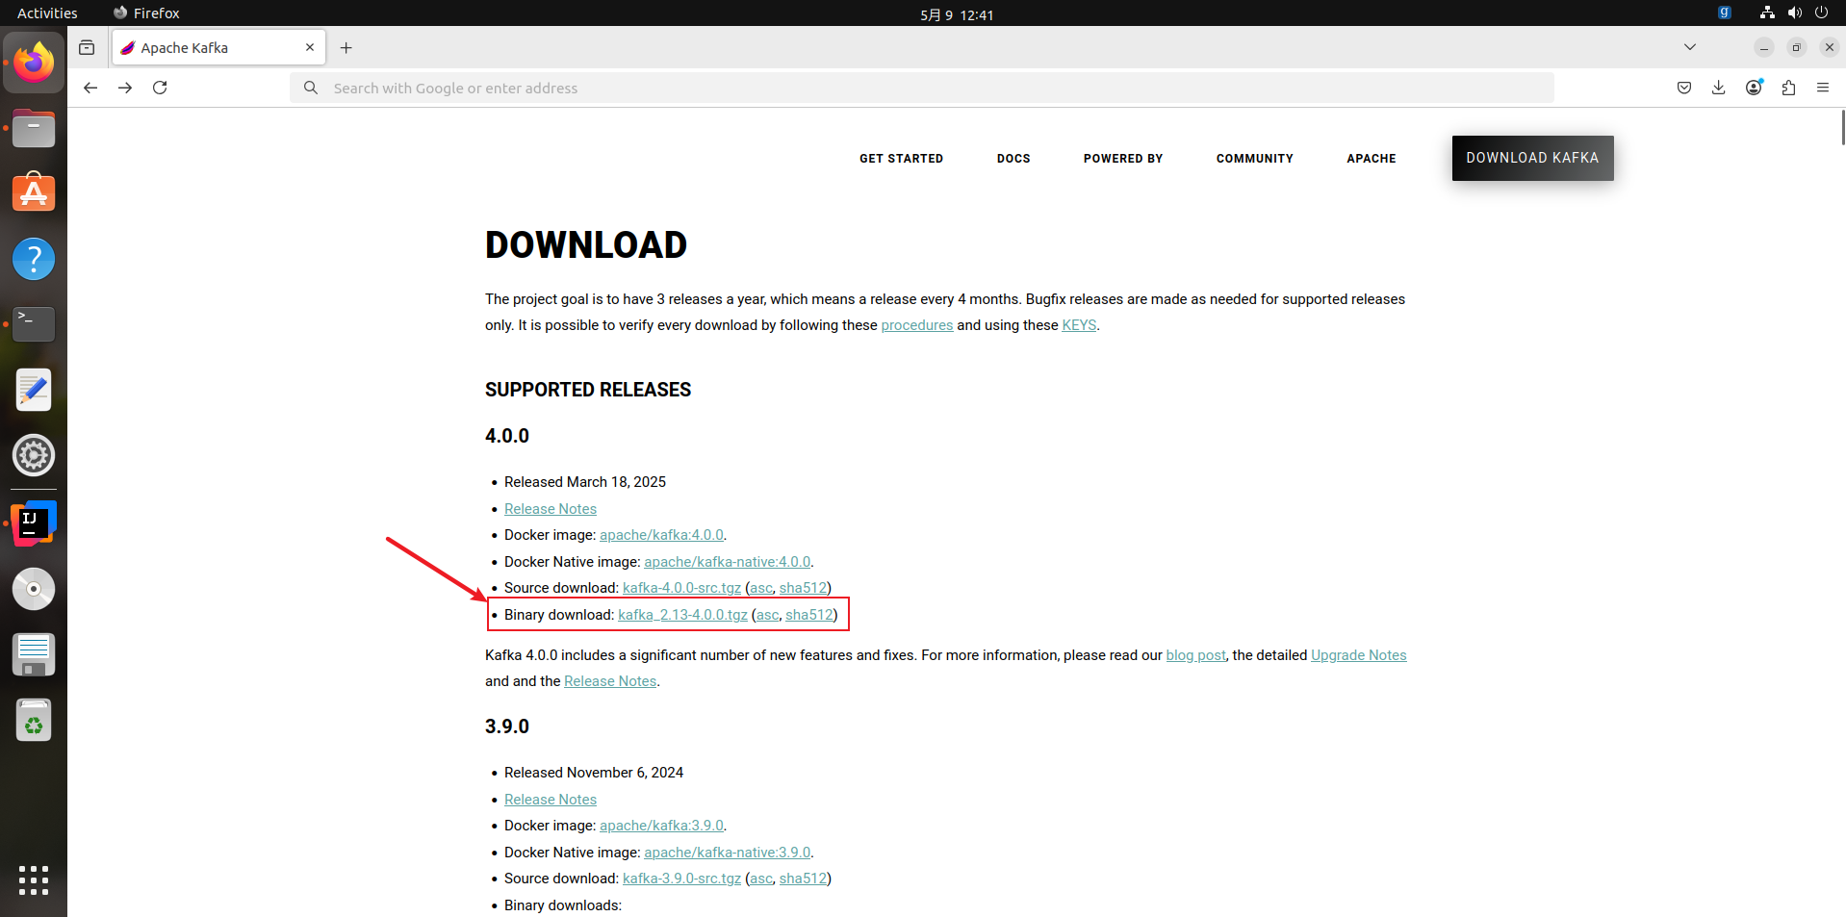Open Firefox app menu in top bar
Image resolution: width=1846 pixels, height=917 pixels.
pos(146,13)
